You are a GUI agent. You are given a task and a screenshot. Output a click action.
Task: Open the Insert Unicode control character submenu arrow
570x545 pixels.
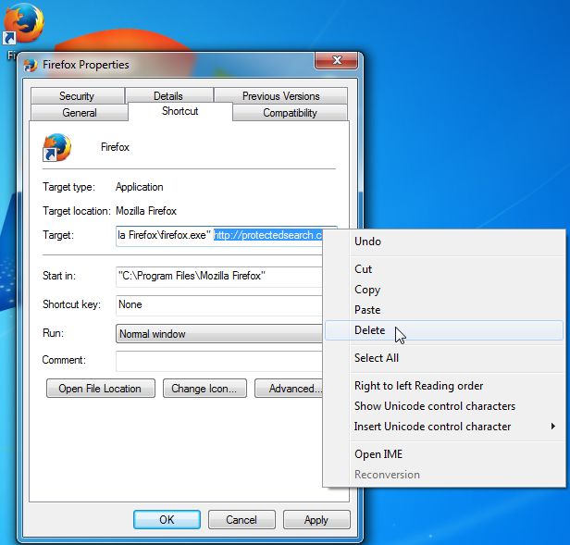point(553,427)
